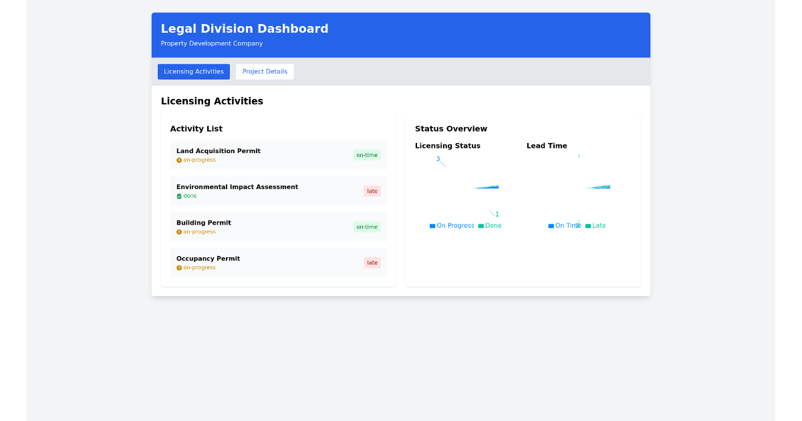Click the green Done legend square
Image resolution: width=802 pixels, height=421 pixels.
(482, 226)
